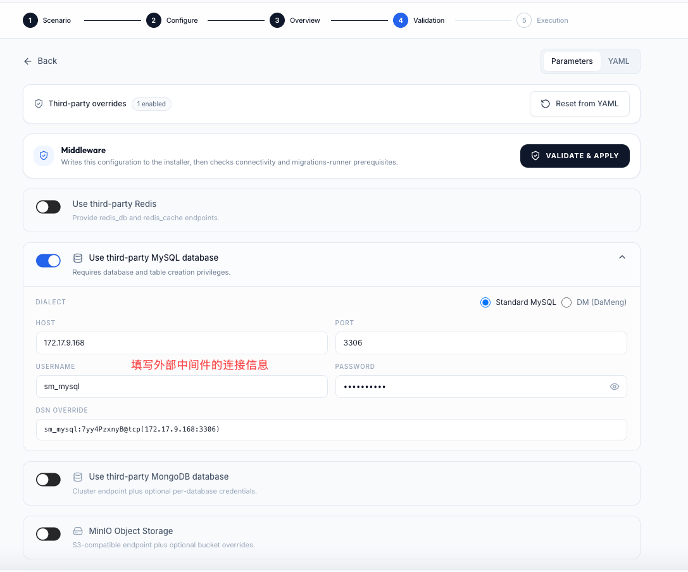Click 'Provide redis_db and redis_cache endpoints.' text

[x=146, y=218]
